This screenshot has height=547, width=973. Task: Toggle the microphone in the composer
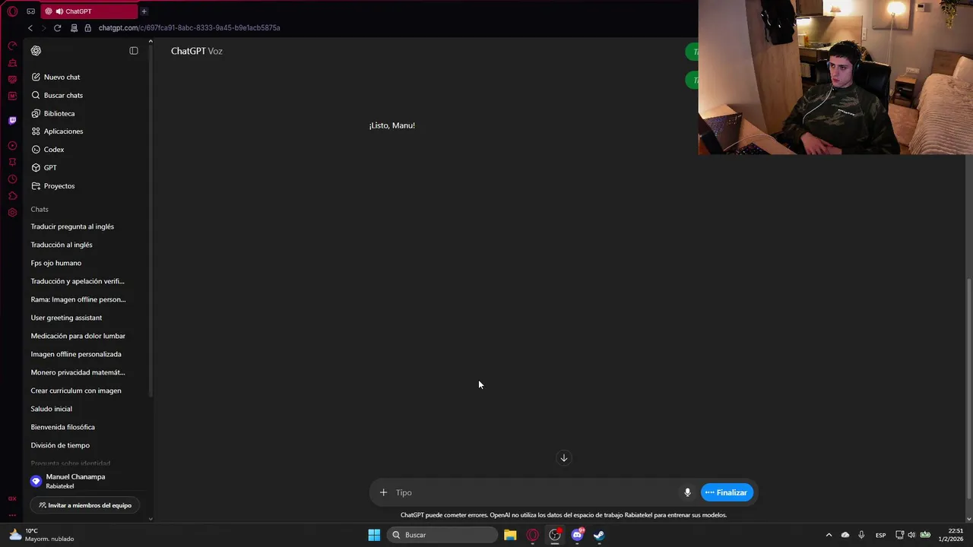point(687,492)
